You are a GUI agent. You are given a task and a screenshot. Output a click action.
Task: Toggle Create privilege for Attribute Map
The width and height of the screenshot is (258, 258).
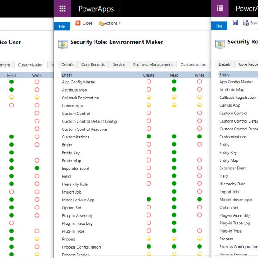tap(149, 89)
